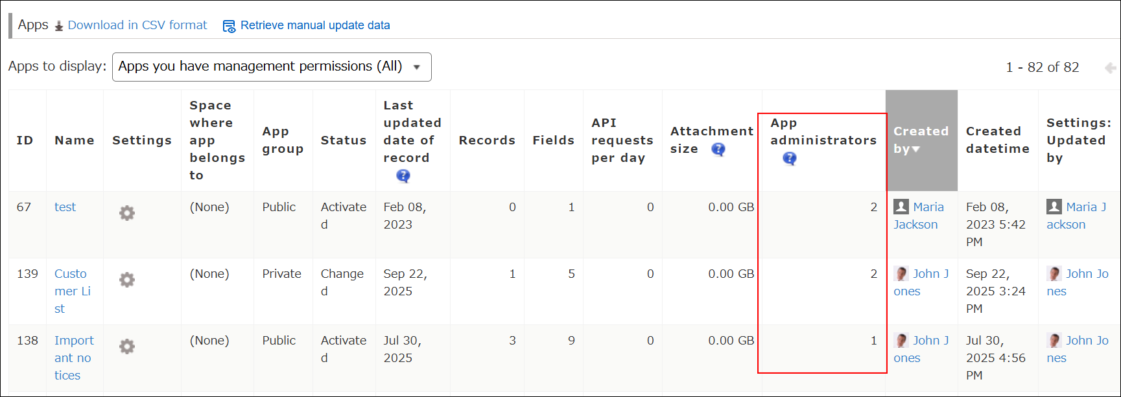Click Retrieve manual update data link
The width and height of the screenshot is (1121, 397).
pos(315,25)
